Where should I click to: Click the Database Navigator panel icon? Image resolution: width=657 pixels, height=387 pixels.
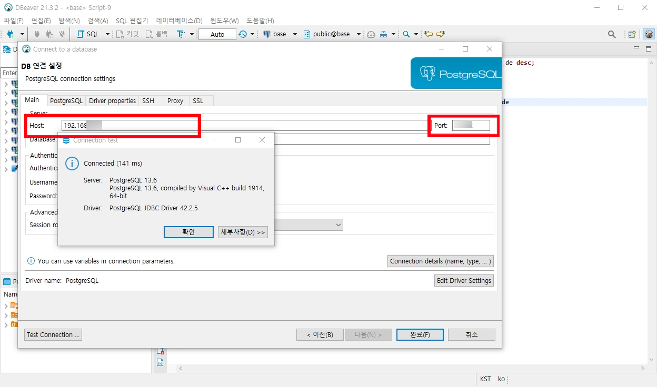pos(7,49)
